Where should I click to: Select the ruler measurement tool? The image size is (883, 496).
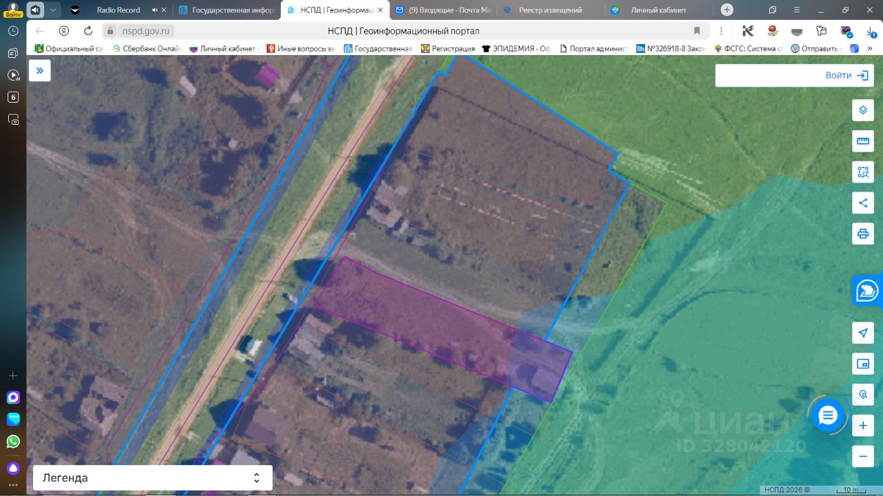[x=863, y=141]
